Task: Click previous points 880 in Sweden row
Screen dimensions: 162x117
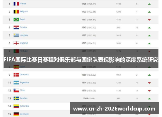Action: click(x=119, y=99)
